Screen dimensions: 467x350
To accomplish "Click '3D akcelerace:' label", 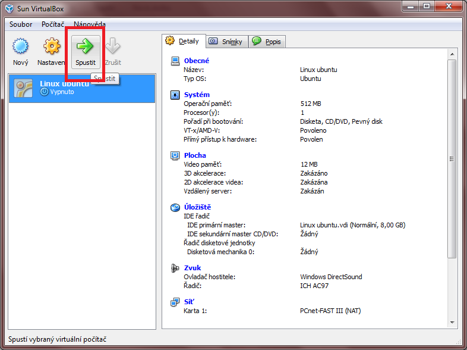I will (205, 173).
